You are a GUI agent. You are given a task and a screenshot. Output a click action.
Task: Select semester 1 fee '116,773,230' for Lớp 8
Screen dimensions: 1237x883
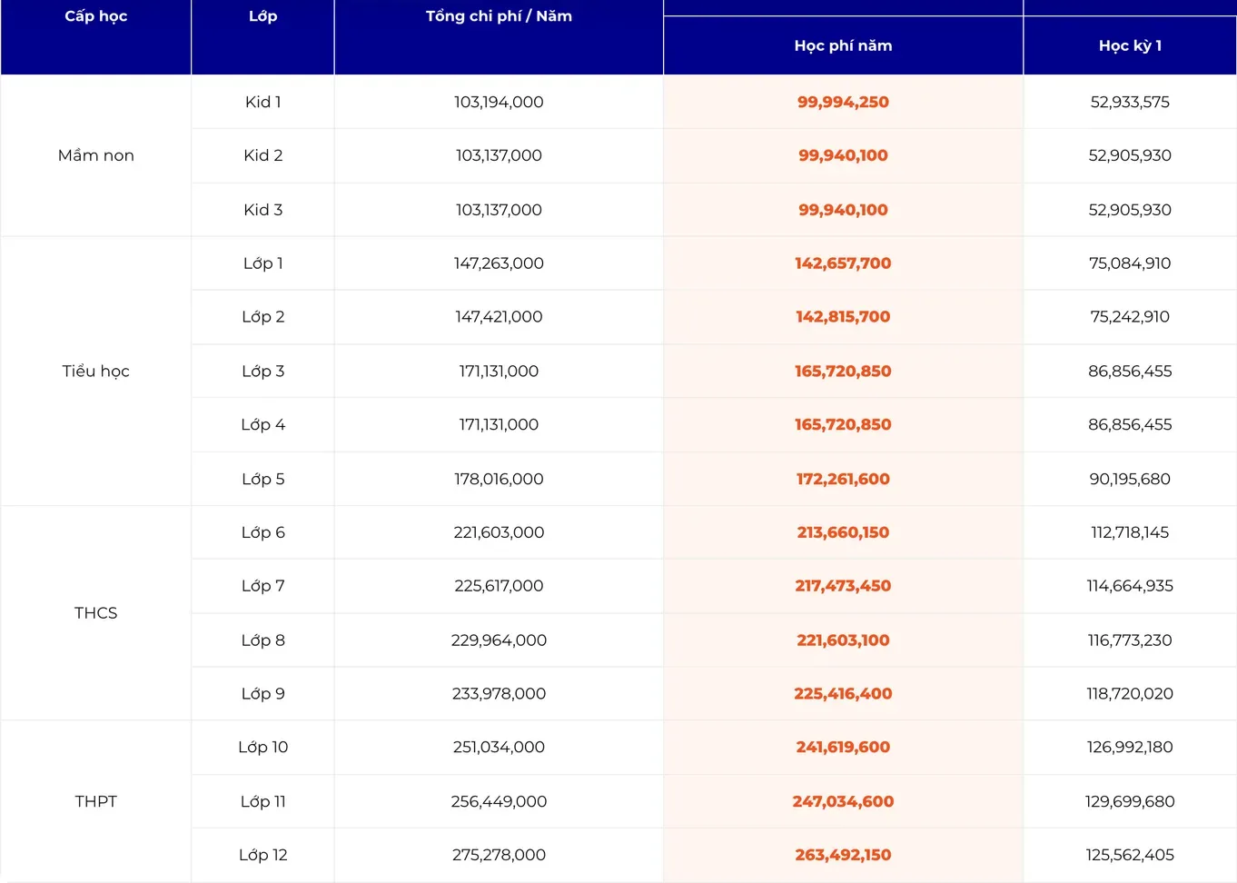pos(1130,640)
